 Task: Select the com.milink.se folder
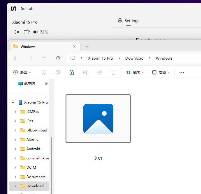(34, 158)
